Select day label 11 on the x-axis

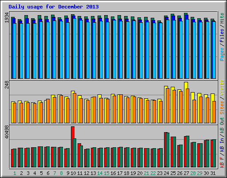point(80,173)
